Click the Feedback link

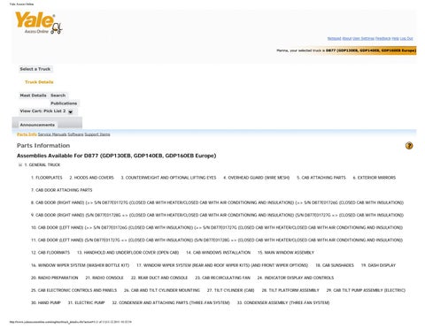pyautogui.click(x=382, y=39)
